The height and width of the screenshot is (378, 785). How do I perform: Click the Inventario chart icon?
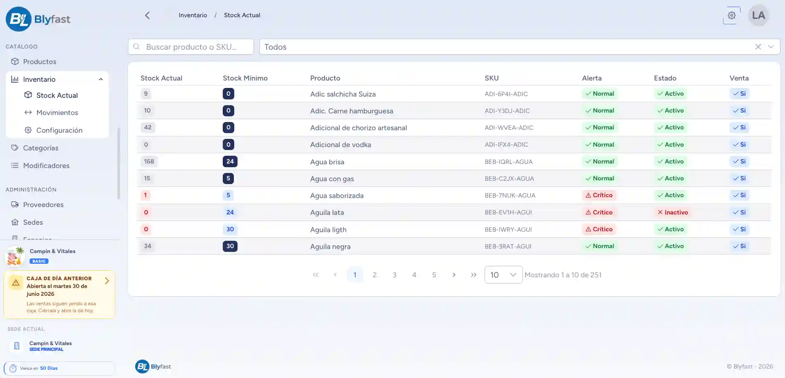[x=15, y=79]
